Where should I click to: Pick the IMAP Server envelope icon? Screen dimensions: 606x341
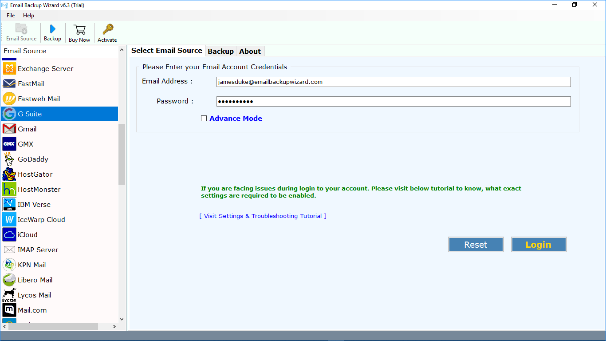[x=9, y=250]
